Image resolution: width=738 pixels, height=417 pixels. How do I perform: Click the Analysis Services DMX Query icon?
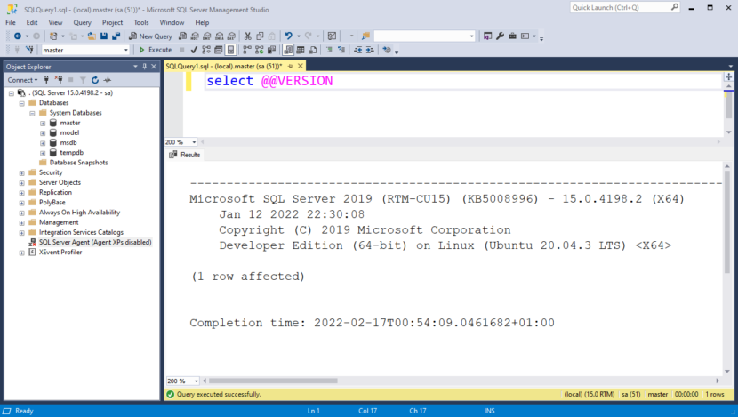pyautogui.click(x=207, y=36)
